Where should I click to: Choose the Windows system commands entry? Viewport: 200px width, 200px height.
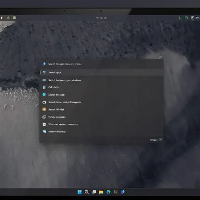tap(63, 124)
